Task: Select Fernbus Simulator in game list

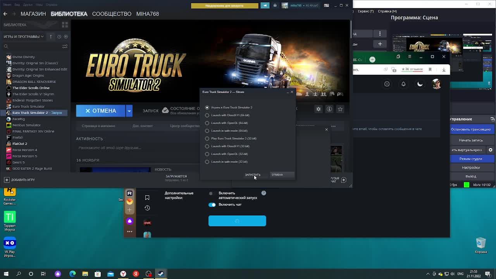Action: (x=26, y=125)
